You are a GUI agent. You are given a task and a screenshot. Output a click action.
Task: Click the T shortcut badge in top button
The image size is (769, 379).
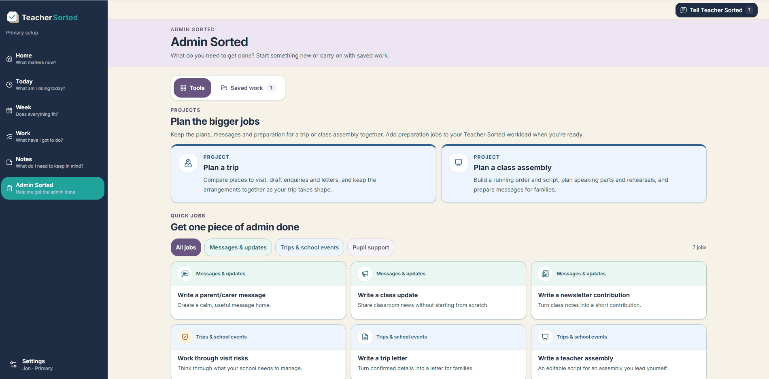(x=749, y=10)
